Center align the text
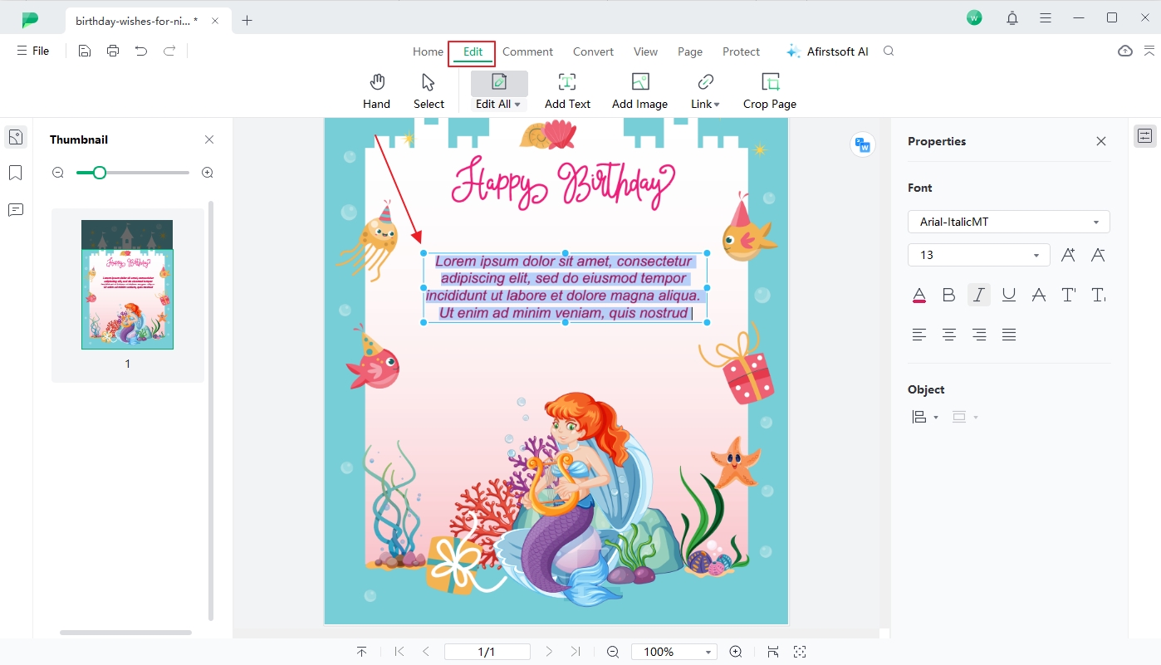1161x665 pixels. pyautogui.click(x=949, y=335)
